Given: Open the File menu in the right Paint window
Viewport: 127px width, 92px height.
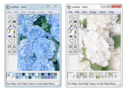Looking at the screenshot, I should pos(70,12).
